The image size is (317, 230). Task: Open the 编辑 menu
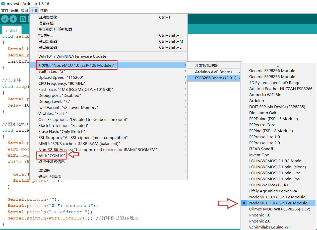click(15, 10)
